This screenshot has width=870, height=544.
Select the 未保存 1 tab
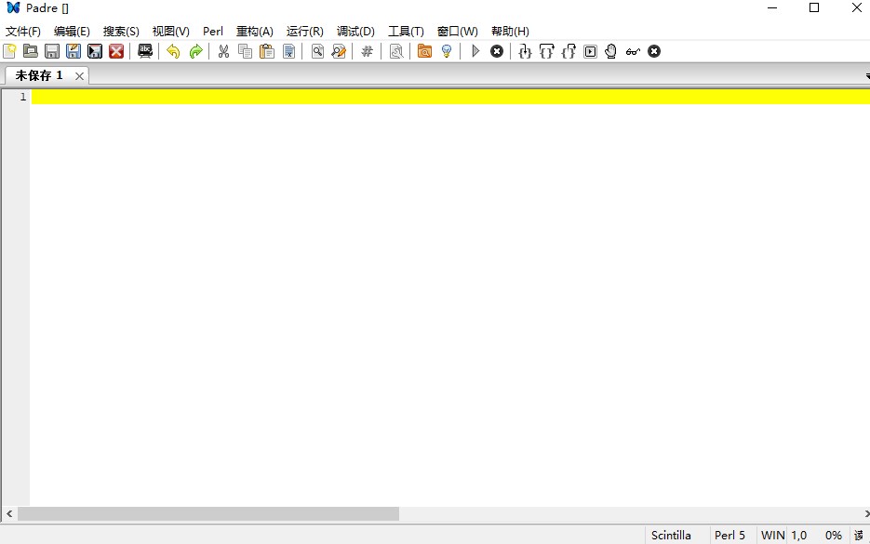tap(39, 75)
